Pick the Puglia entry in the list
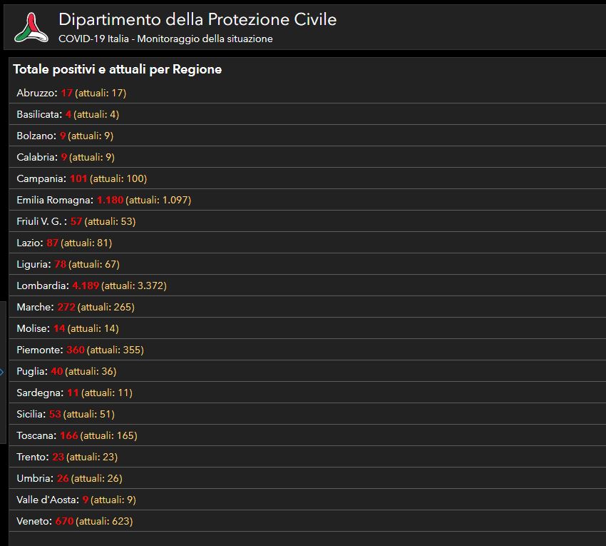This screenshot has width=606, height=546. pyautogui.click(x=307, y=371)
